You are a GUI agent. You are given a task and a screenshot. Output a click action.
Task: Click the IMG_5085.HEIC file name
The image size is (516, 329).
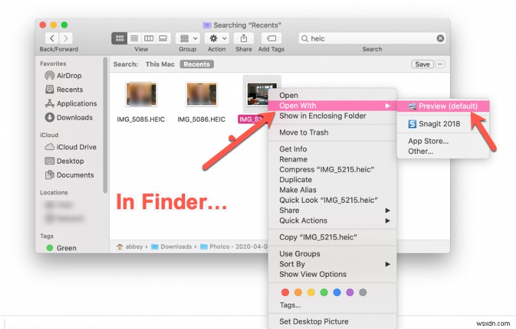[141, 120]
